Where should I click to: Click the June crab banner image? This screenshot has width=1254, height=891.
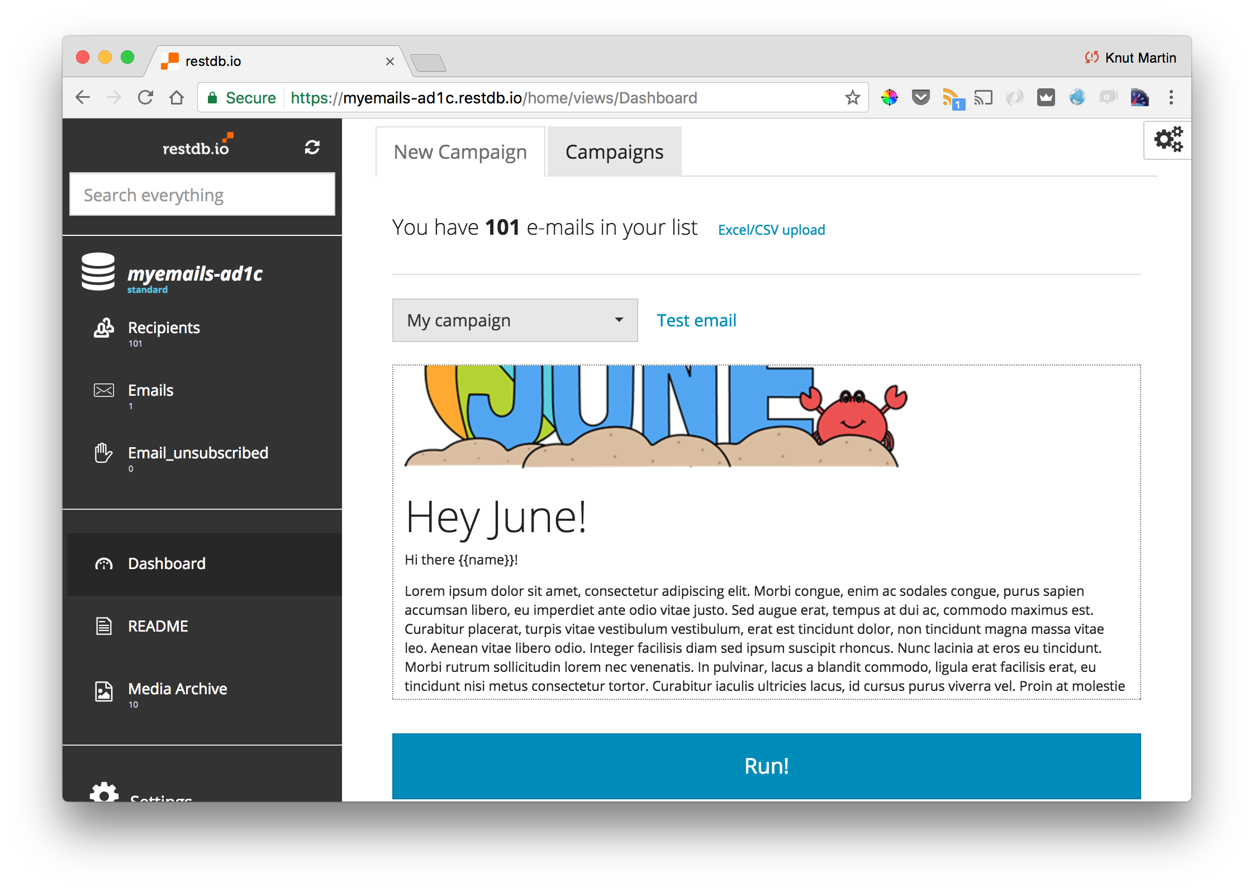[x=655, y=416]
